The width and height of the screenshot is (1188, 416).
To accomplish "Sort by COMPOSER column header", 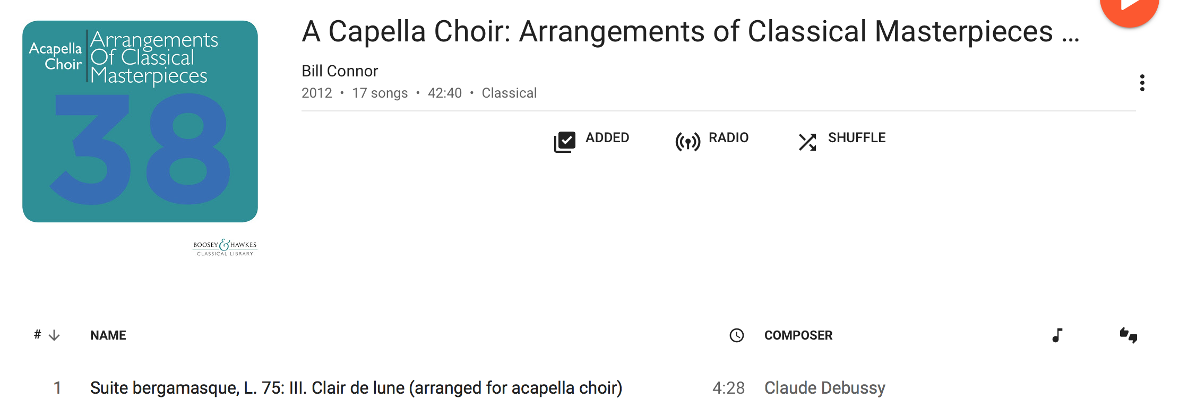I will click(x=798, y=335).
